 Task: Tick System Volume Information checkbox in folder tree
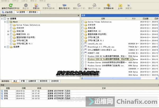click(x=11, y=25)
